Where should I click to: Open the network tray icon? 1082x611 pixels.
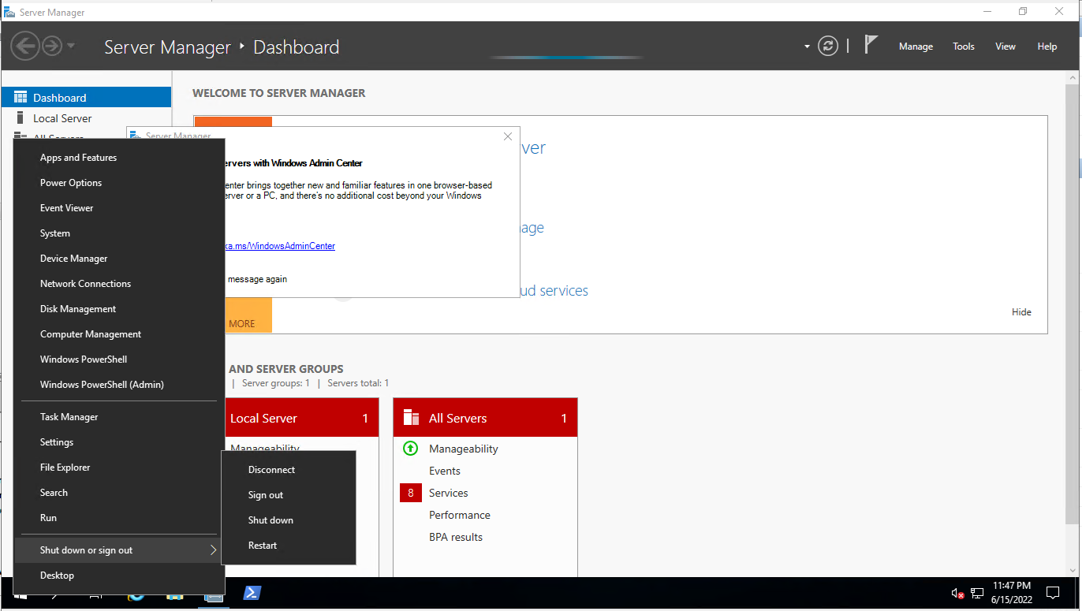(977, 593)
